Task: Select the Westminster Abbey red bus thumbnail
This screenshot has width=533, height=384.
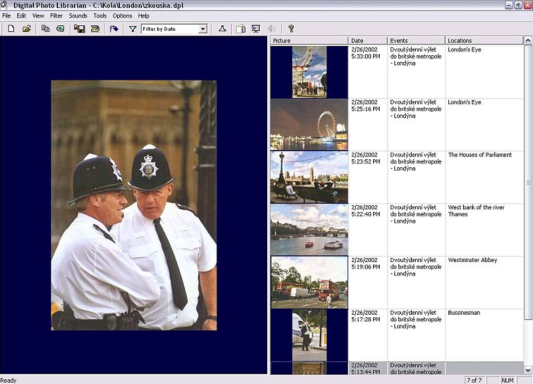Action: pos(309,282)
